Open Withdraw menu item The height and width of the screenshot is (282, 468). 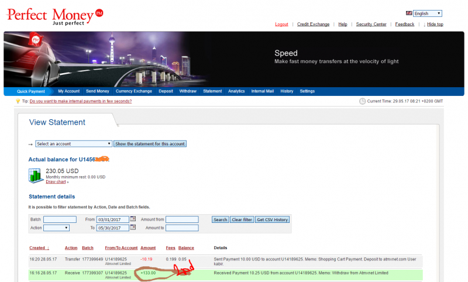click(188, 91)
